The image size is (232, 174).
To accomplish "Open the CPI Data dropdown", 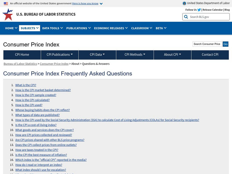I will click(x=97, y=55).
